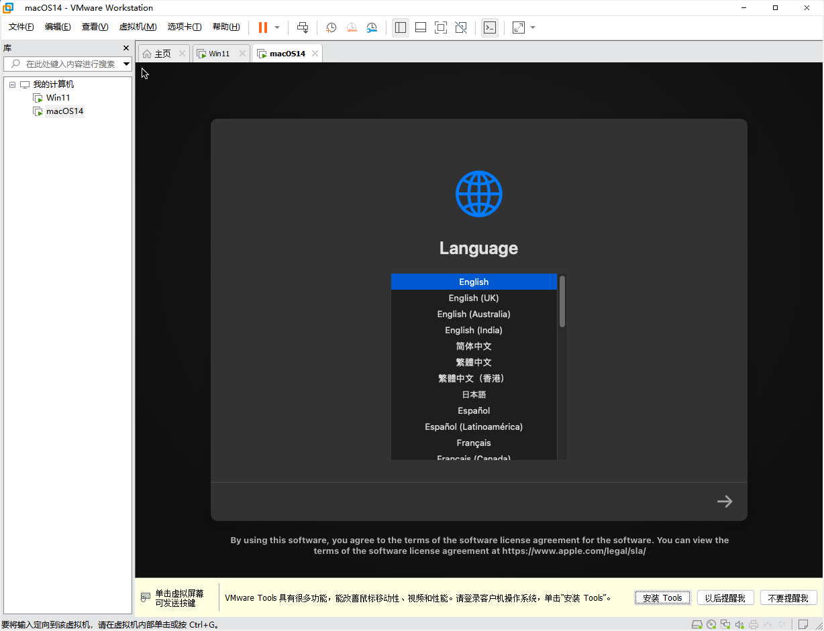This screenshot has height=631, width=824.
Task: Click the hard disk status icon
Action: (697, 624)
